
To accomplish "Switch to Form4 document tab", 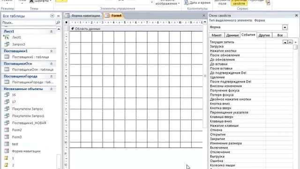I will pos(113,15).
